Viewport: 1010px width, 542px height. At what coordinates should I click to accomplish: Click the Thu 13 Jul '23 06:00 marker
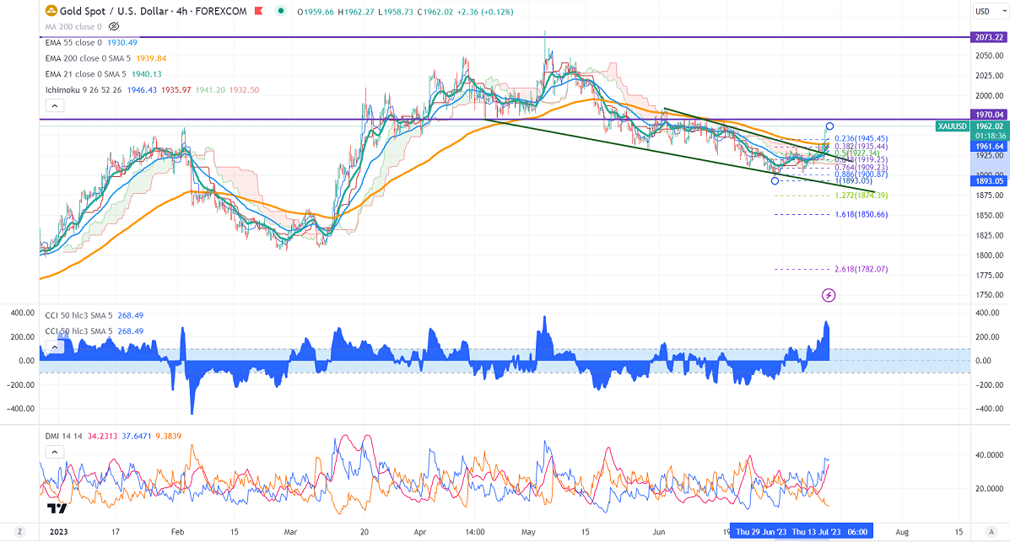(x=830, y=532)
